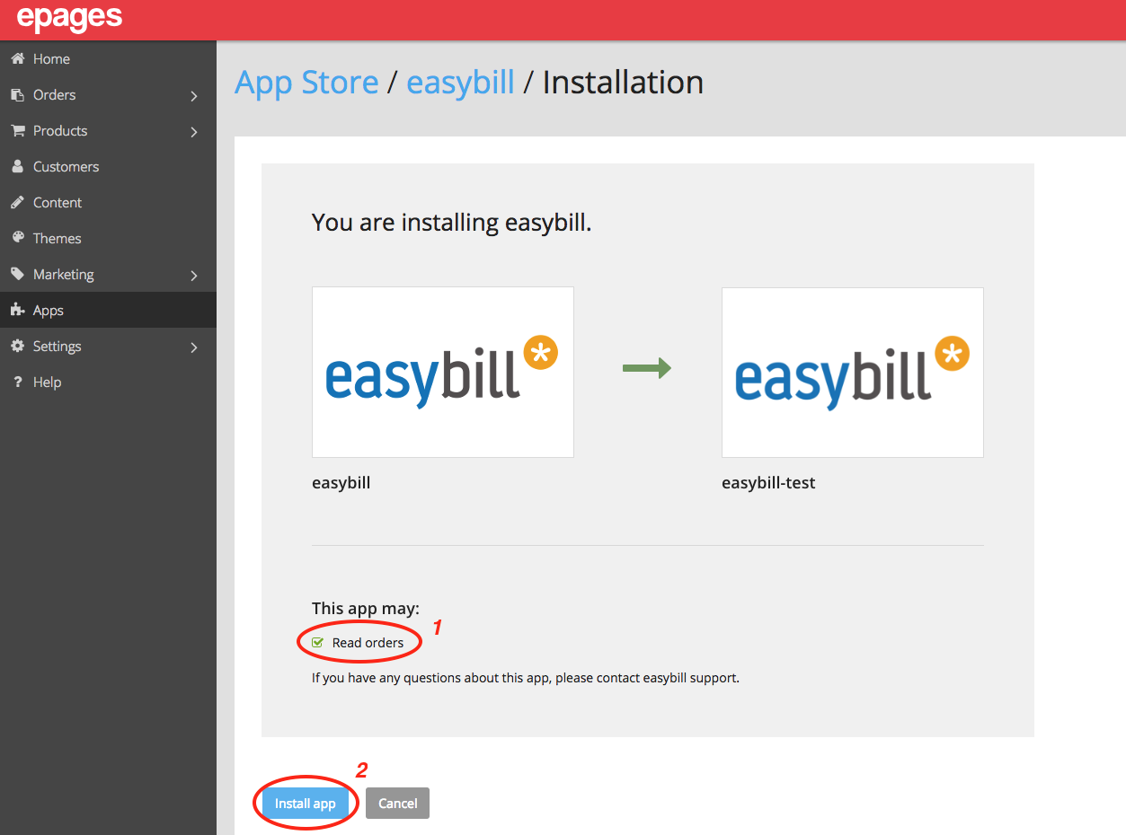The width and height of the screenshot is (1126, 835).
Task: Click the Marketing tag icon
Action: 17,274
